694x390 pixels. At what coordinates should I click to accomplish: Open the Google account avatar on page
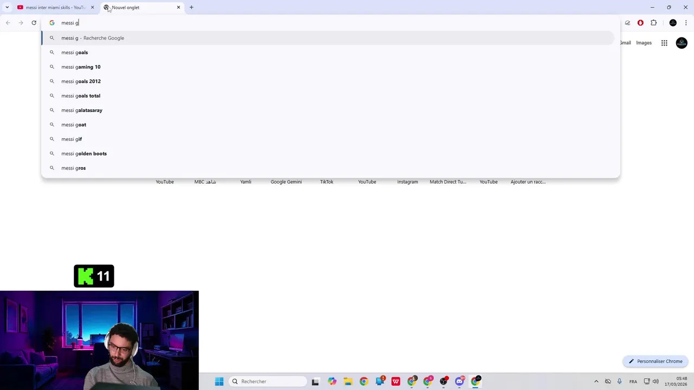682,43
